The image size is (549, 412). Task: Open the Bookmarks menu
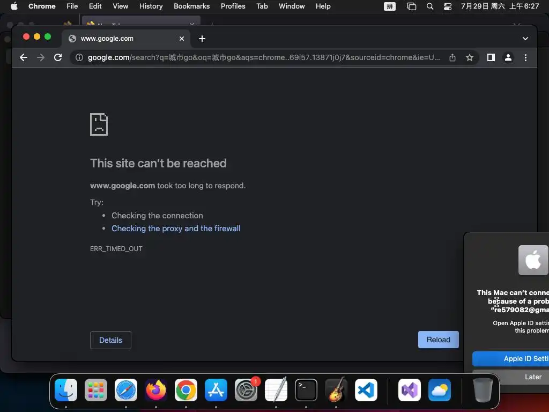point(192,6)
